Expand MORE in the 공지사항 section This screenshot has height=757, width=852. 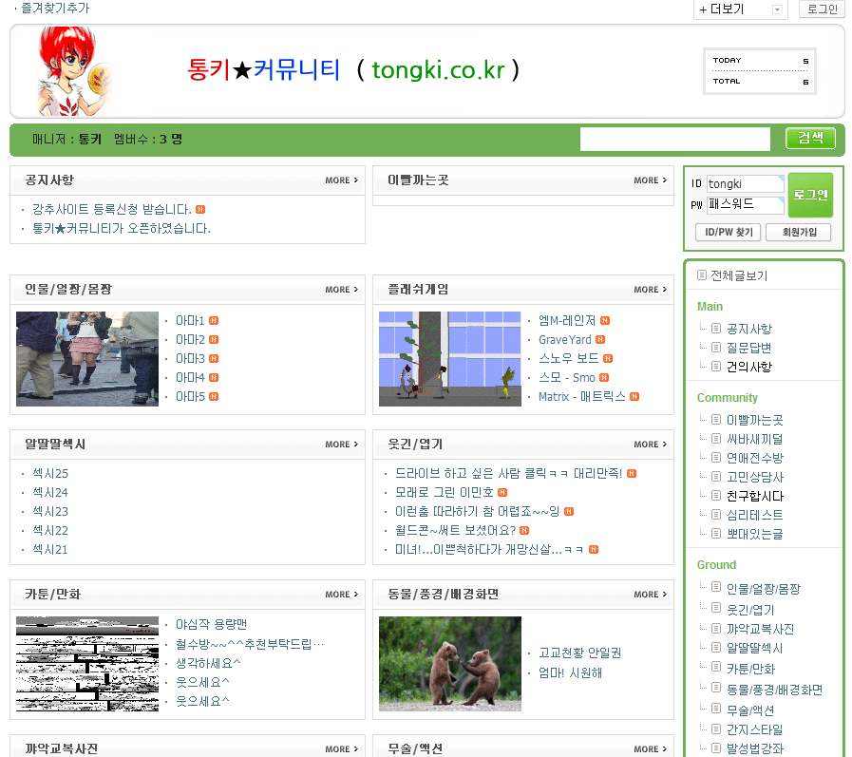[341, 180]
